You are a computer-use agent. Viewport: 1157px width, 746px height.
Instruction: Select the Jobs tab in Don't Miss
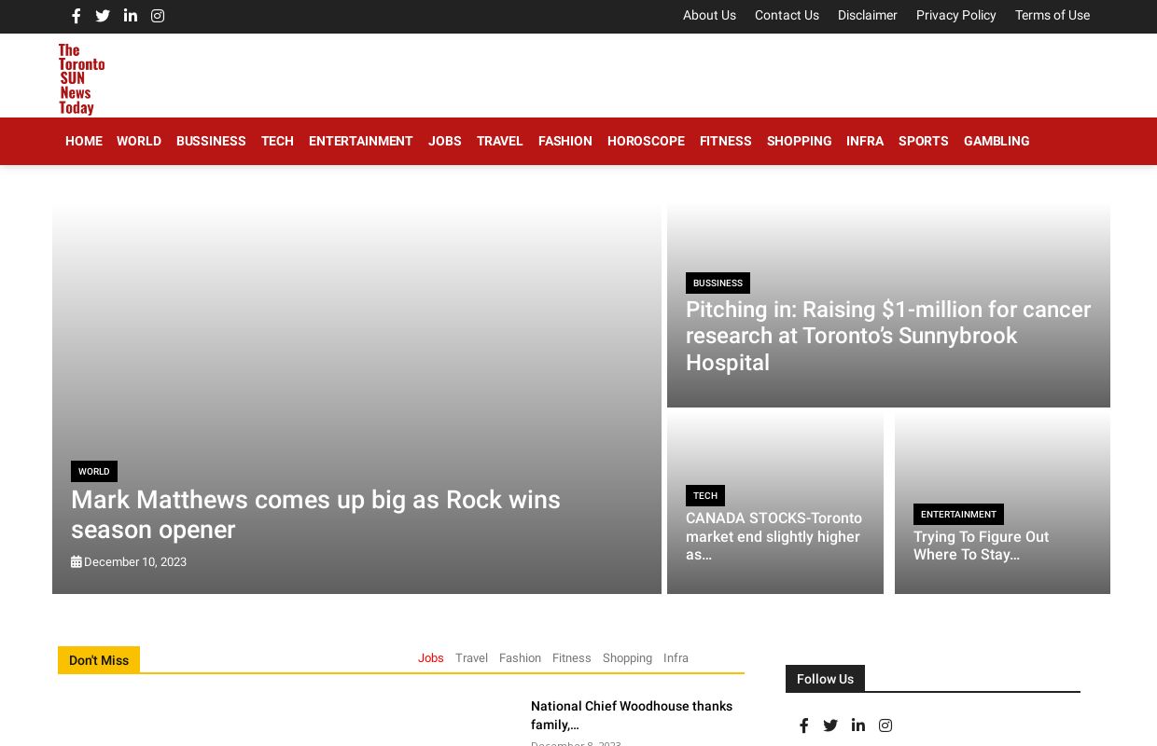click(x=430, y=658)
